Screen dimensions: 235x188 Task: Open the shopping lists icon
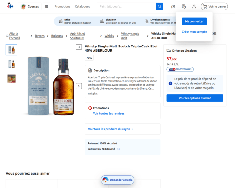[x=184, y=6]
